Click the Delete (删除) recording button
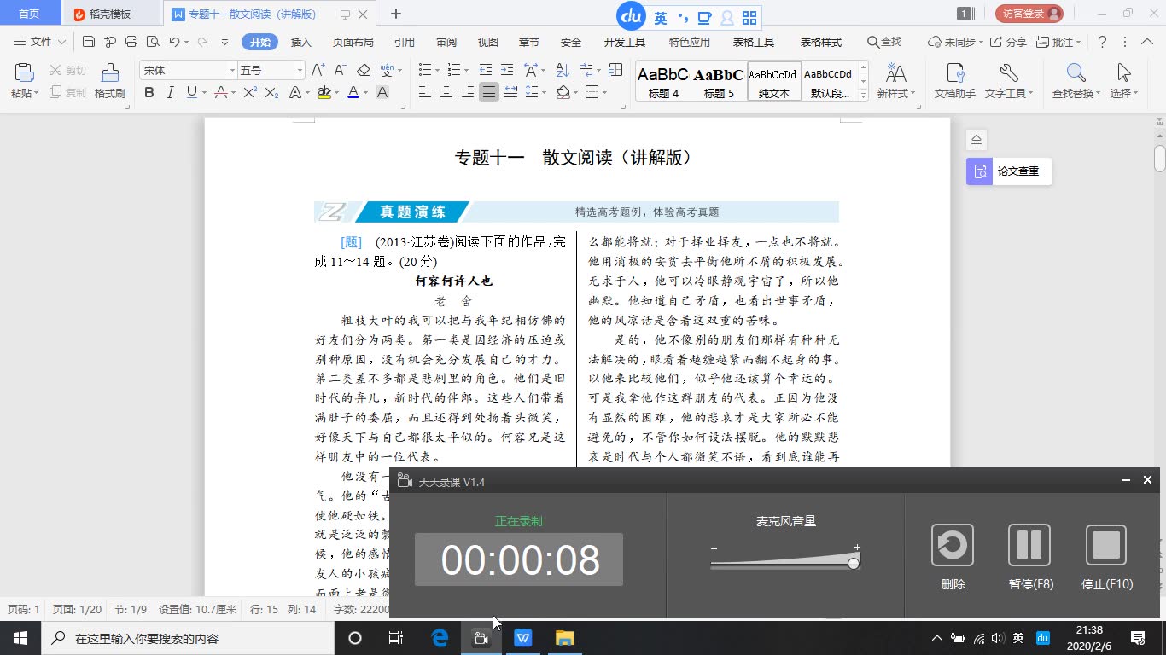The width and height of the screenshot is (1166, 655). [953, 557]
